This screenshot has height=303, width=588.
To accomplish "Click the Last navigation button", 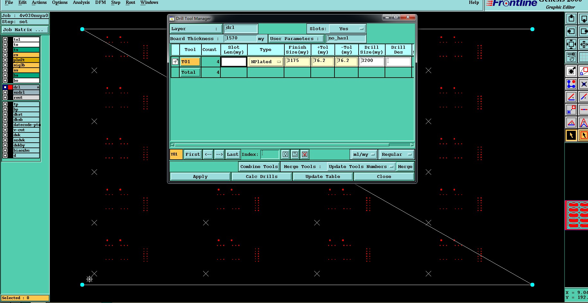I will (233, 154).
